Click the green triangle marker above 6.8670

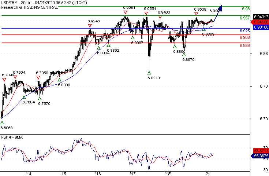point(184,55)
